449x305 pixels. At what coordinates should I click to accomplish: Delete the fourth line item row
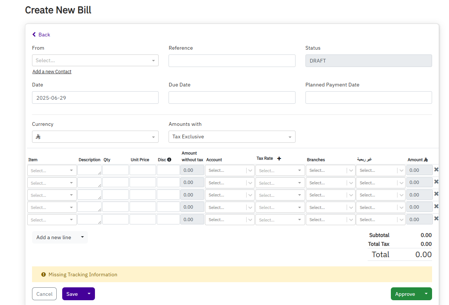(436, 206)
